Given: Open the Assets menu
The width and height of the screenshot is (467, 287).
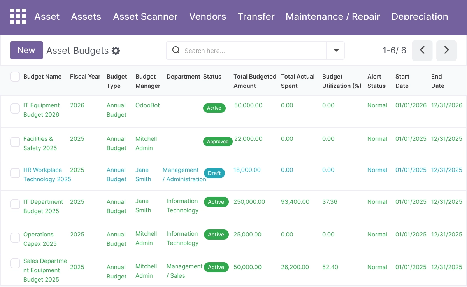Looking at the screenshot, I should point(86,17).
